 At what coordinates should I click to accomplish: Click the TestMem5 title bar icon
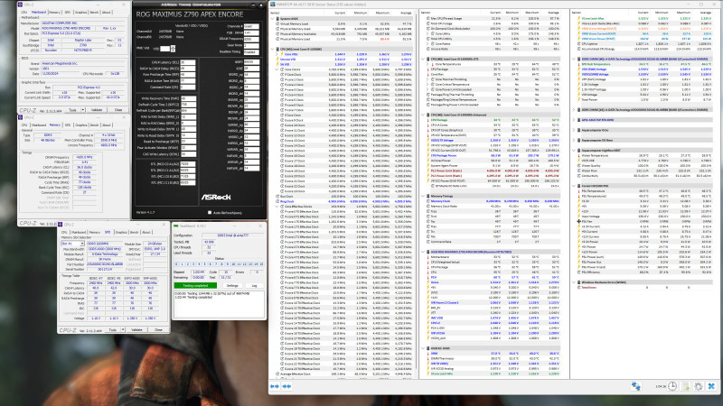click(x=175, y=226)
